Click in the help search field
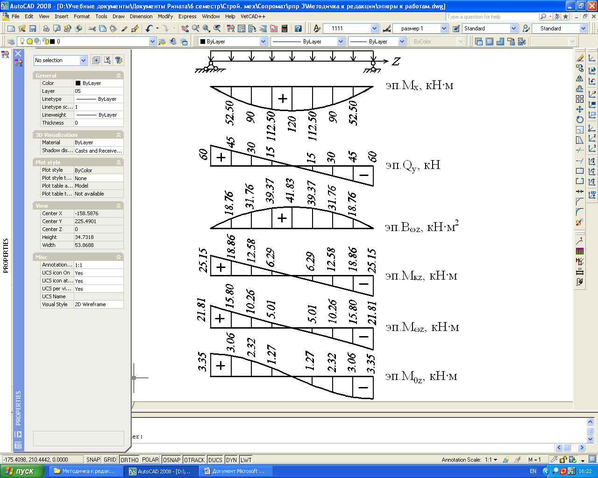The height and width of the screenshot is (478, 598). click(x=491, y=16)
